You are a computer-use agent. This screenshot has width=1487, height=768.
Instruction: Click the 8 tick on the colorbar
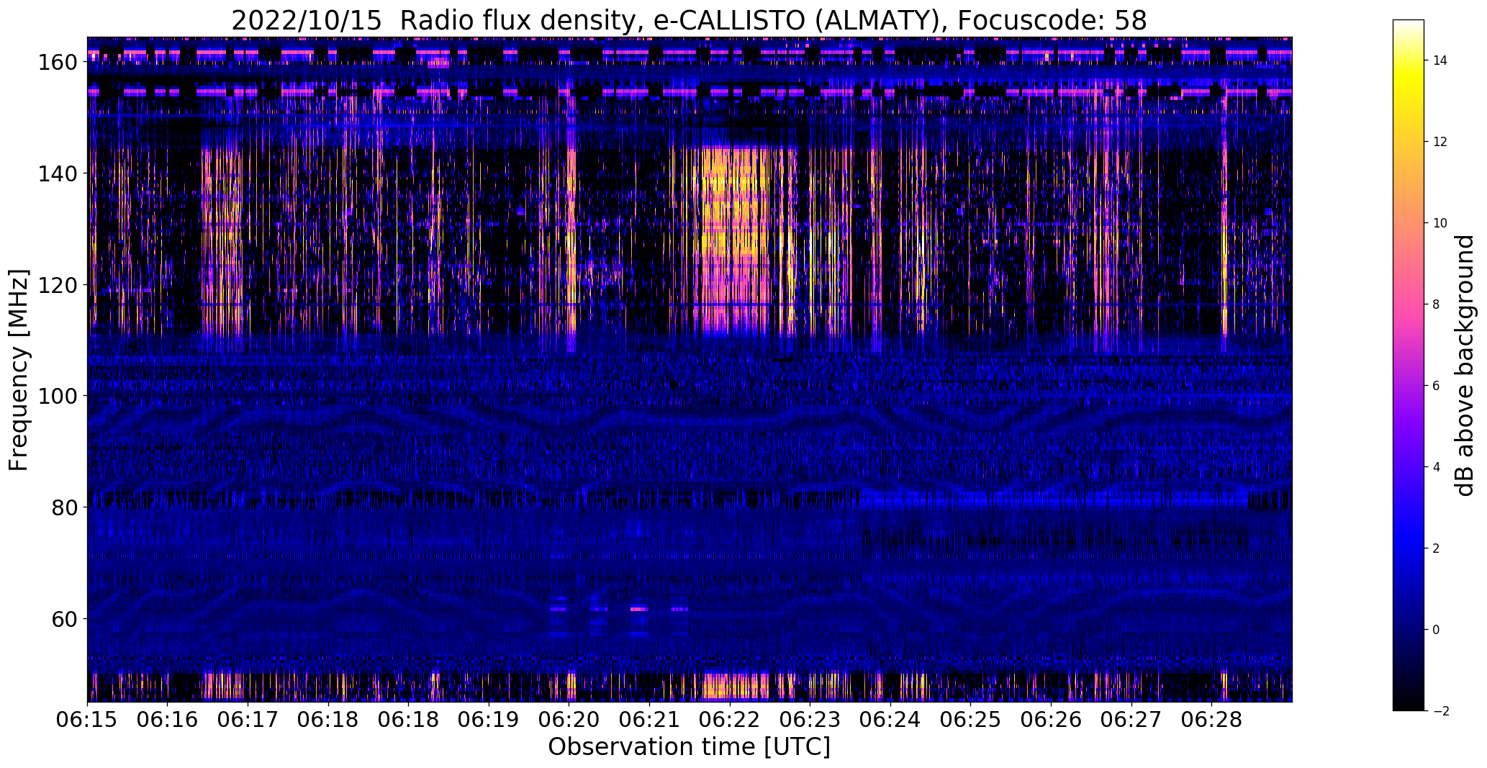click(1436, 304)
